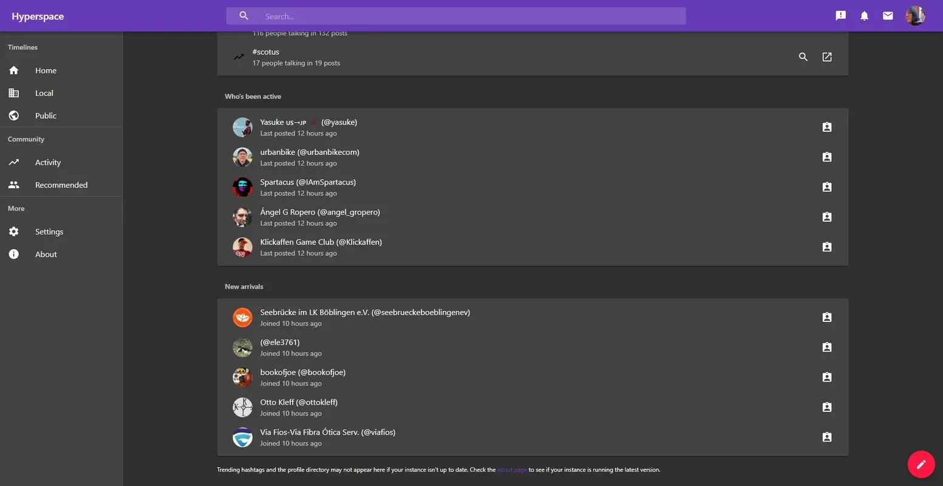943x486 pixels.
Task: View profile of Klickaffen Game Club
Action: point(827,247)
